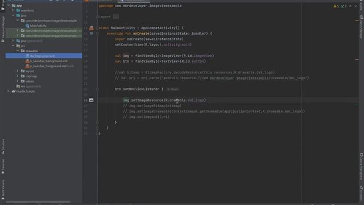Click the warnings indicator in editor corner
Screen dimensions: 364x205
(336, 6)
